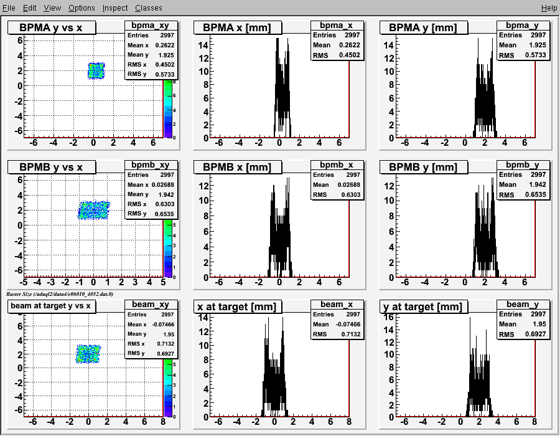The height and width of the screenshot is (436, 560).
Task: Select the beam at target y vs x title
Action: pos(52,306)
